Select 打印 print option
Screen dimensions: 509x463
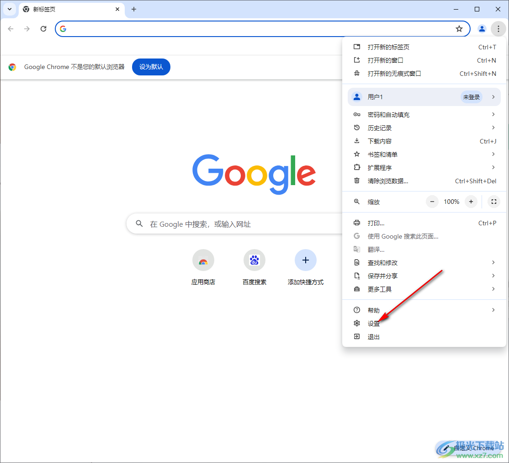click(x=424, y=223)
